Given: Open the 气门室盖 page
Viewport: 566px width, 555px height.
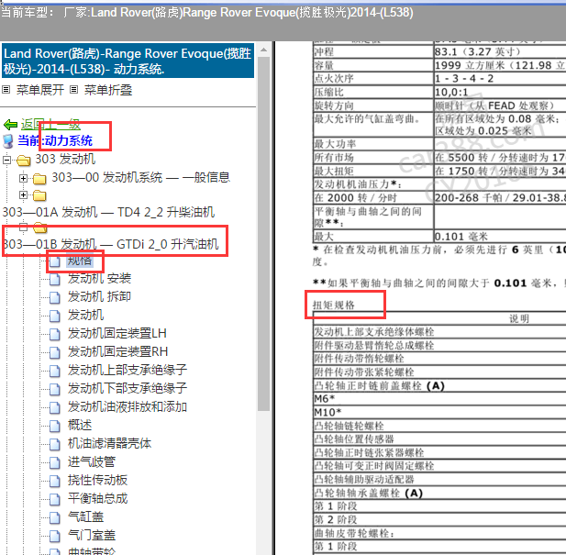Looking at the screenshot, I should (92, 535).
